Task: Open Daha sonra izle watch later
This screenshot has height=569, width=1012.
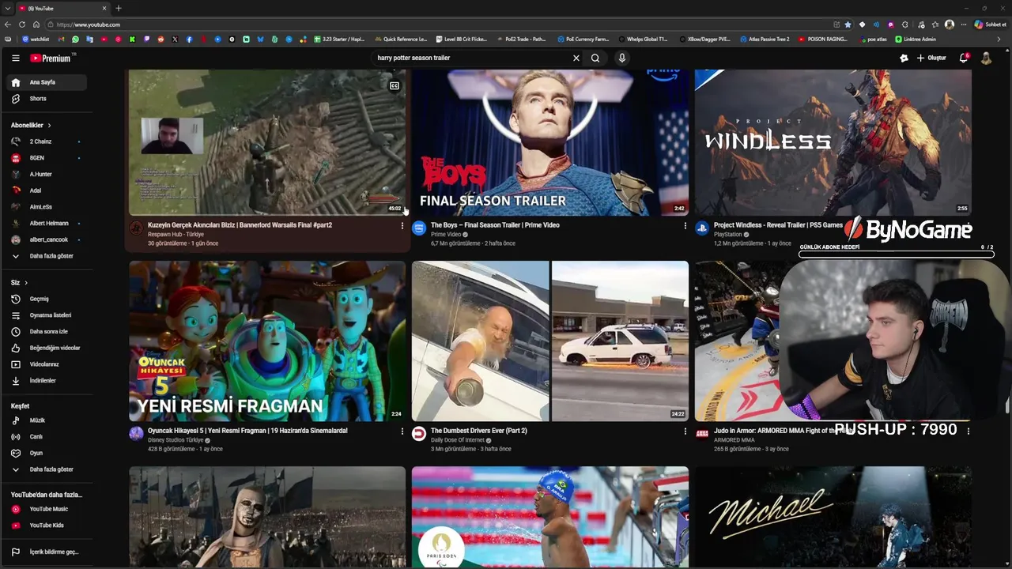Action: coord(47,331)
